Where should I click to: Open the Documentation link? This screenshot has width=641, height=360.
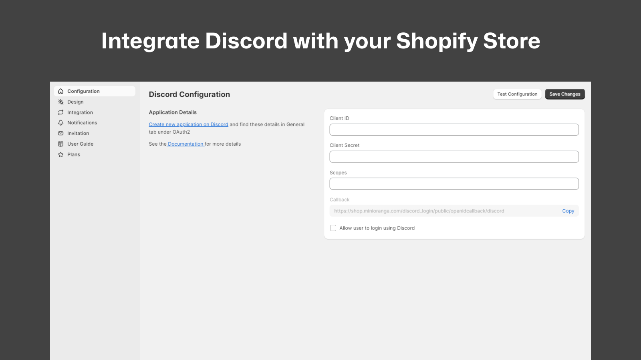185,144
